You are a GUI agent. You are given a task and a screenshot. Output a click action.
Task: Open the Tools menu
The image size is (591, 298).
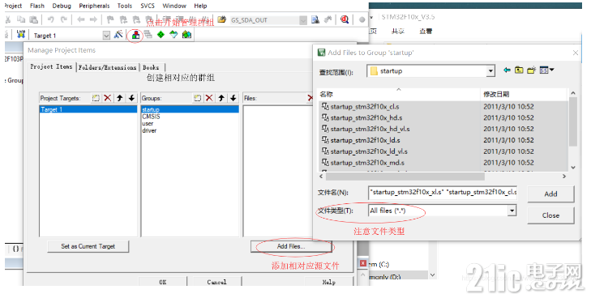(x=124, y=6)
